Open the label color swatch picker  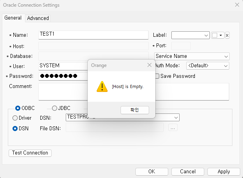point(217,35)
